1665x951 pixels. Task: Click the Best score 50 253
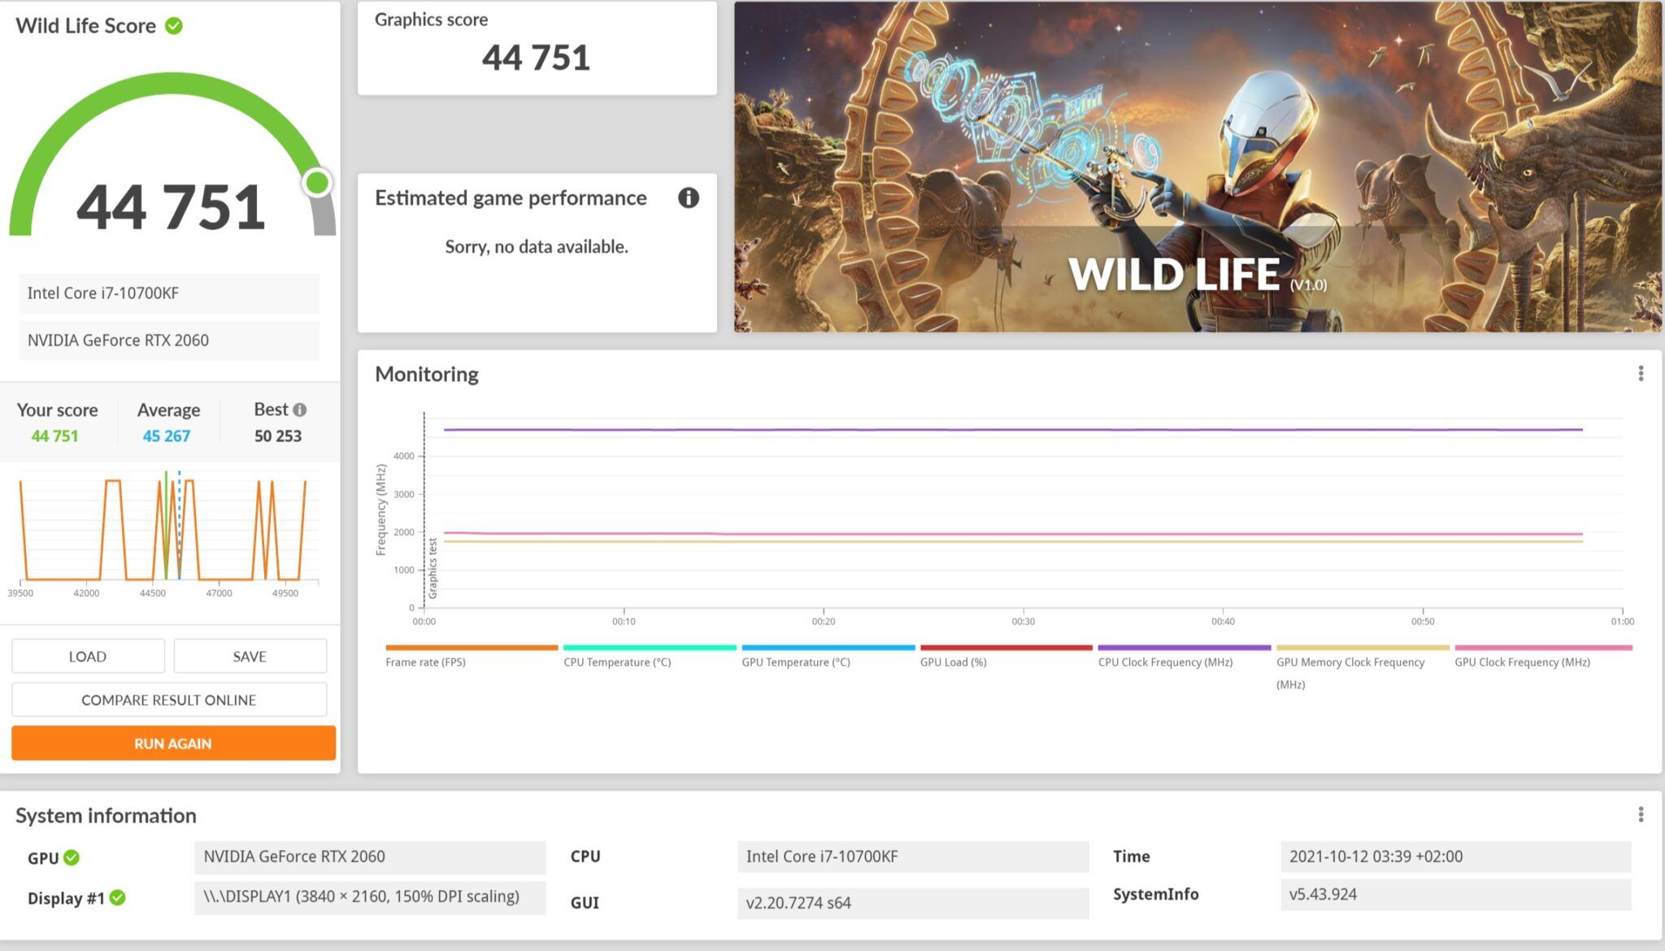(278, 436)
